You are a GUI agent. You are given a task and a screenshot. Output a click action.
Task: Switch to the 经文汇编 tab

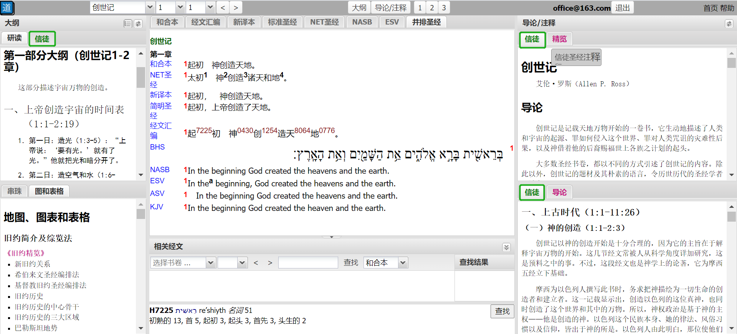pyautogui.click(x=206, y=22)
